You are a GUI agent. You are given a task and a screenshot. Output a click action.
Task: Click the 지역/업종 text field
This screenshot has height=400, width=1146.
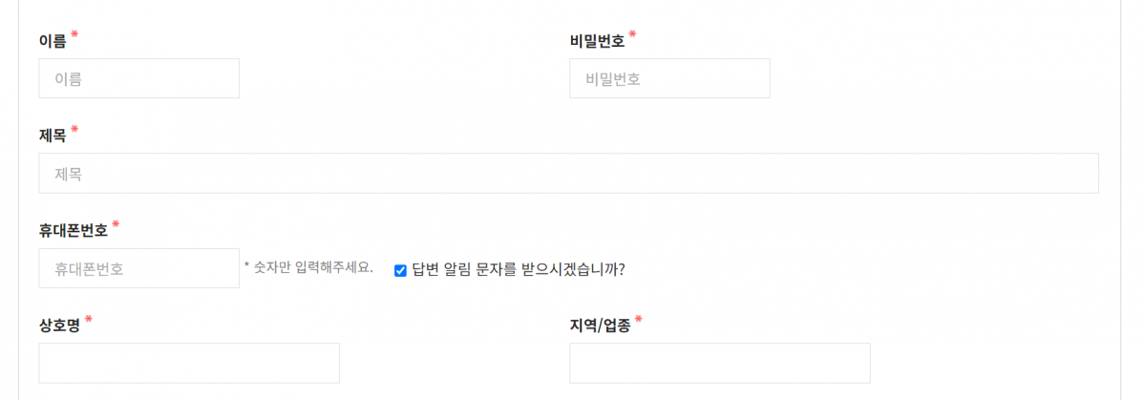(719, 364)
